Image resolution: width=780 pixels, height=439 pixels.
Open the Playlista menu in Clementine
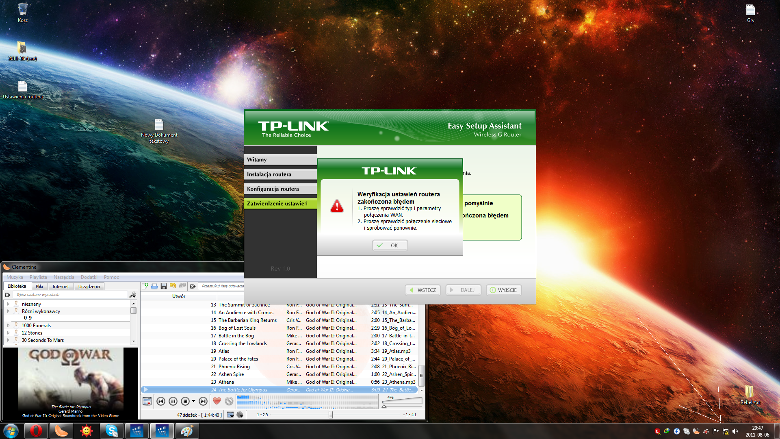(38, 277)
